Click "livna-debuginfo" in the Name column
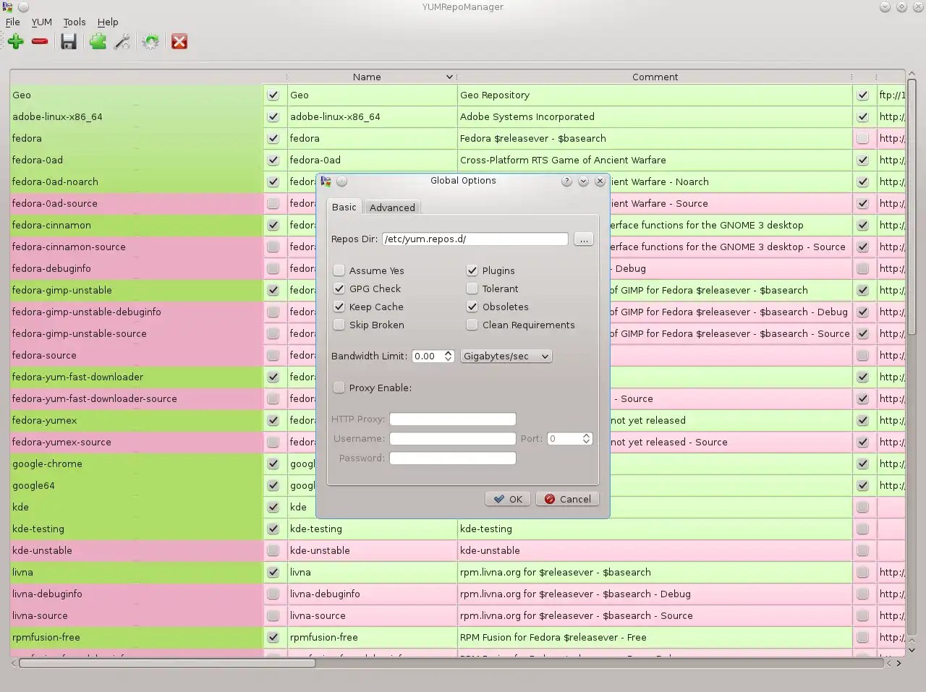 click(x=372, y=594)
